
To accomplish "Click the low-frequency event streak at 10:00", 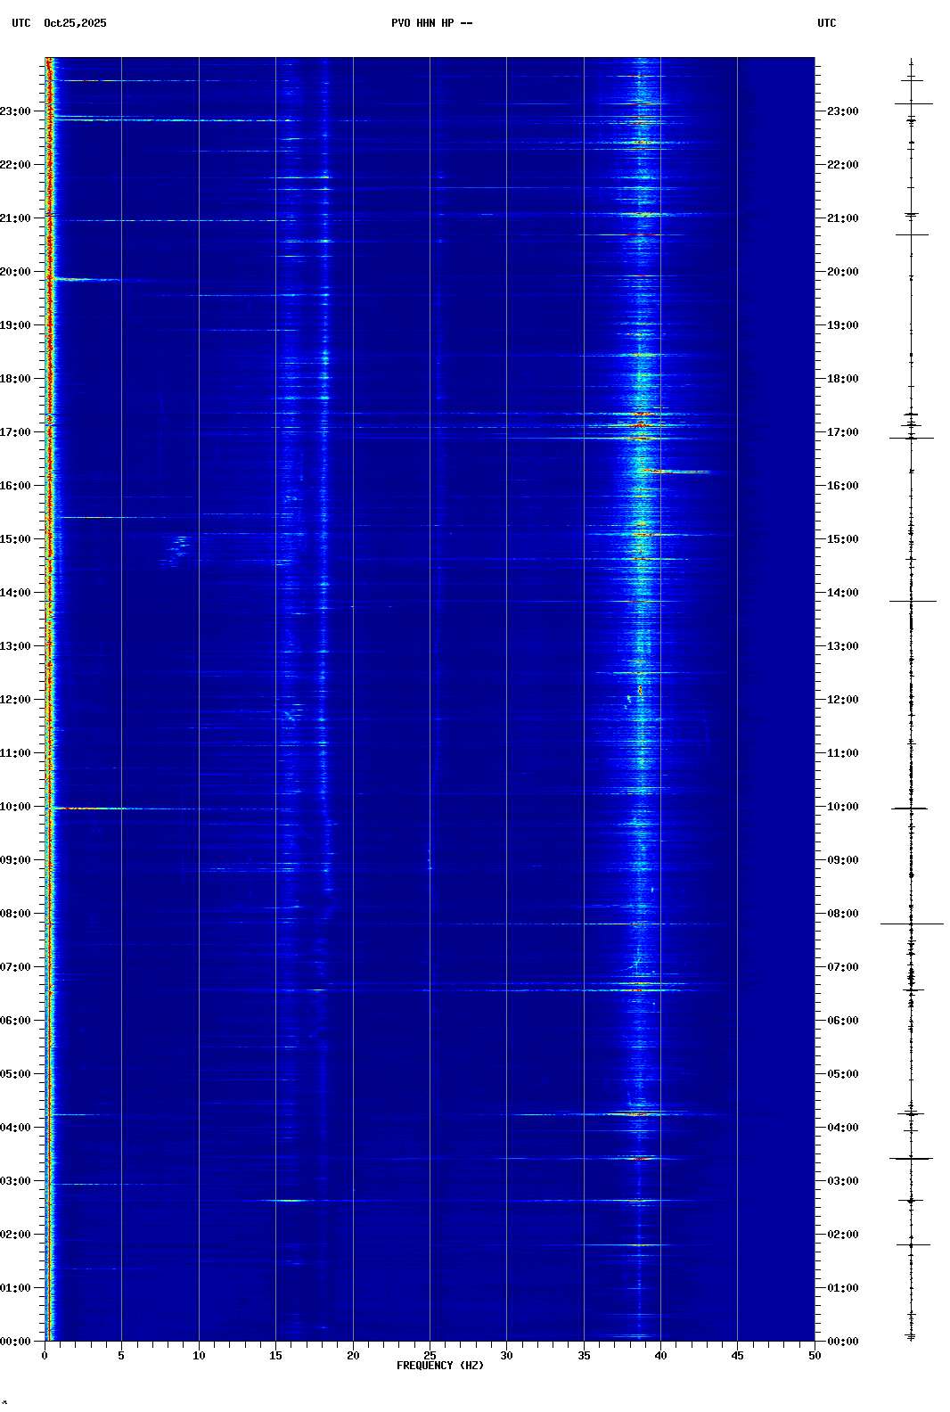I will pyautogui.click(x=89, y=809).
